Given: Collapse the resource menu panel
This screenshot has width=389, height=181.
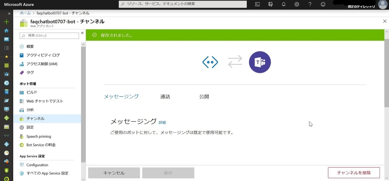Looking at the screenshot, I should (82, 33).
